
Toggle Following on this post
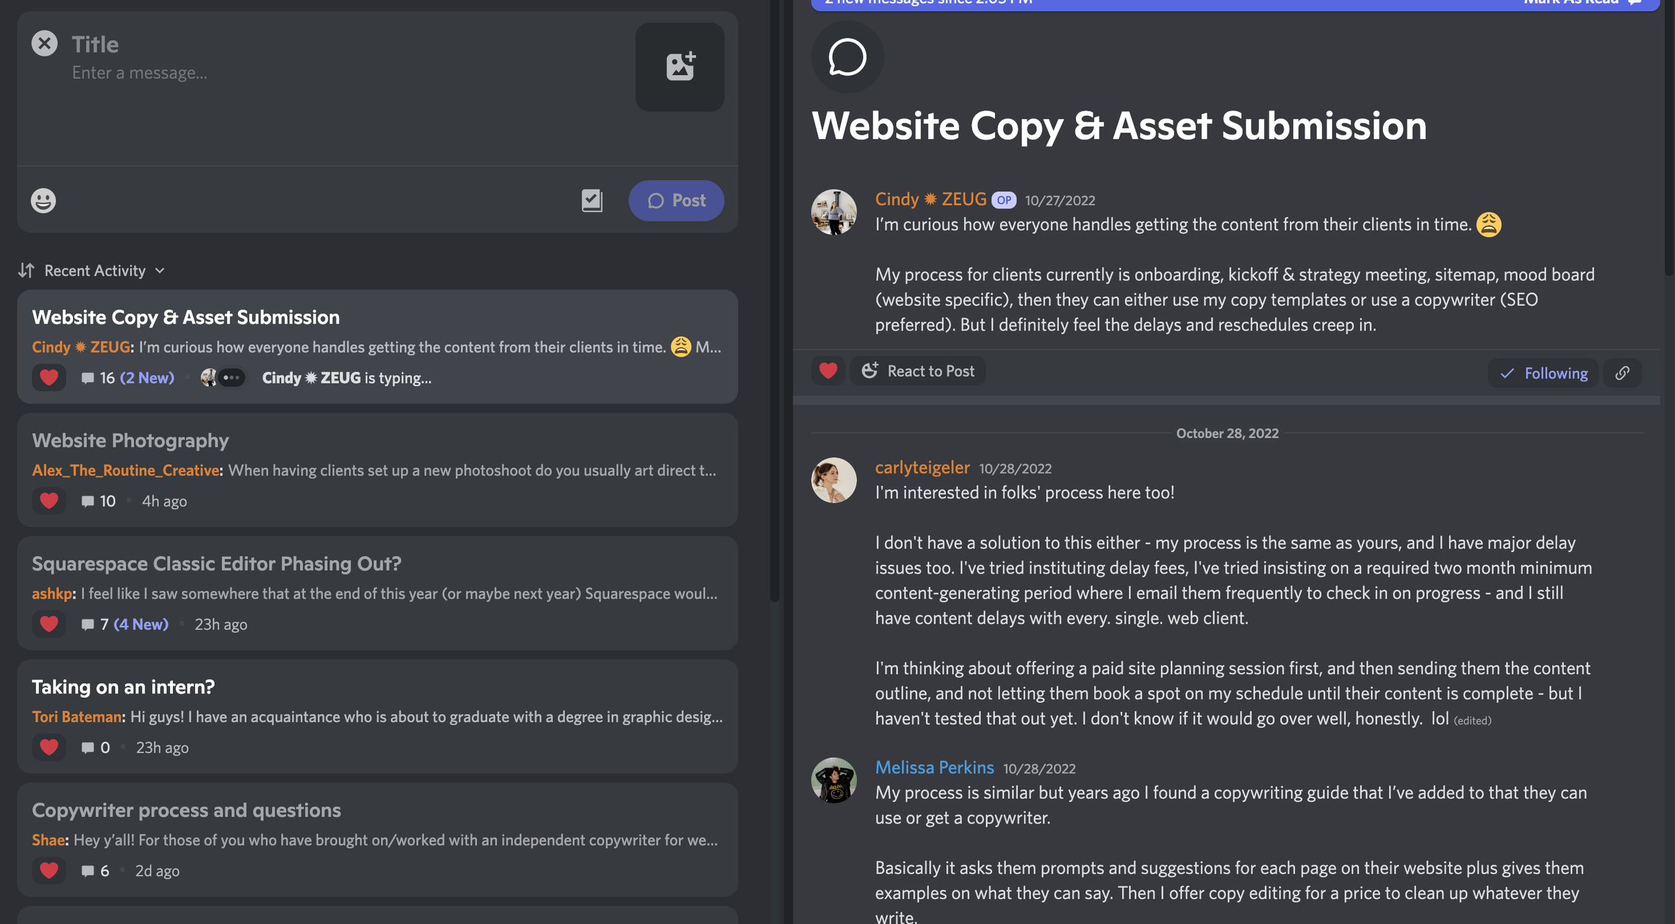pos(1543,373)
